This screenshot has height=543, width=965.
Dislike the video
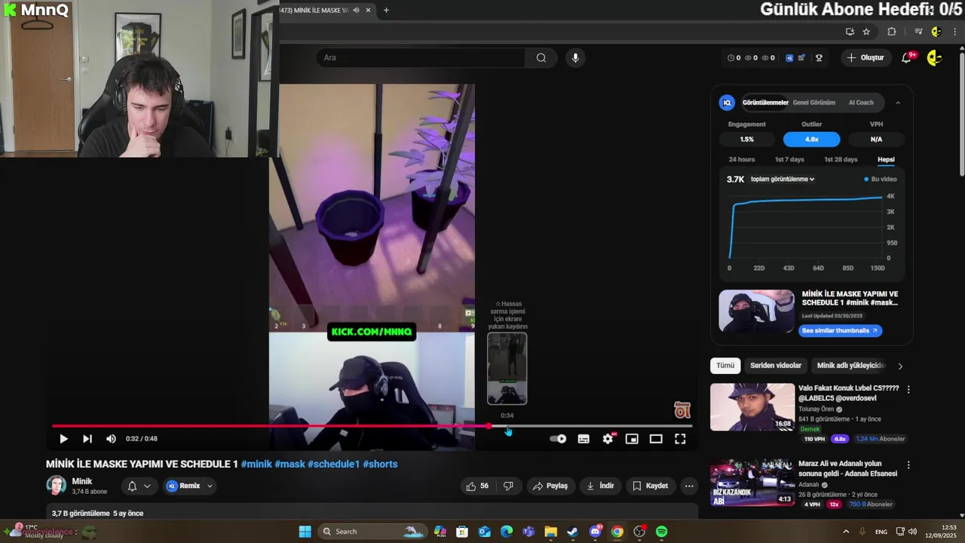(508, 486)
